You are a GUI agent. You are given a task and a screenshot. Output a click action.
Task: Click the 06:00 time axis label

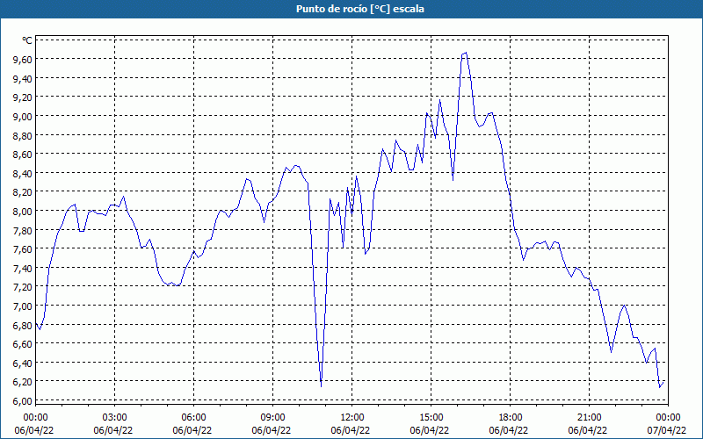coord(193,418)
